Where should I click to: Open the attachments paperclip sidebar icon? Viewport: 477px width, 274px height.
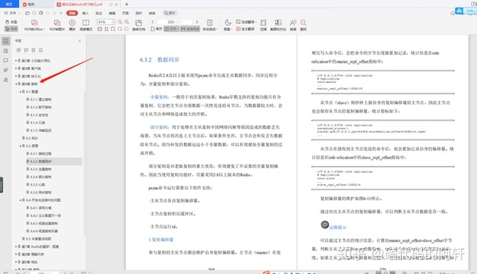coord(6,70)
